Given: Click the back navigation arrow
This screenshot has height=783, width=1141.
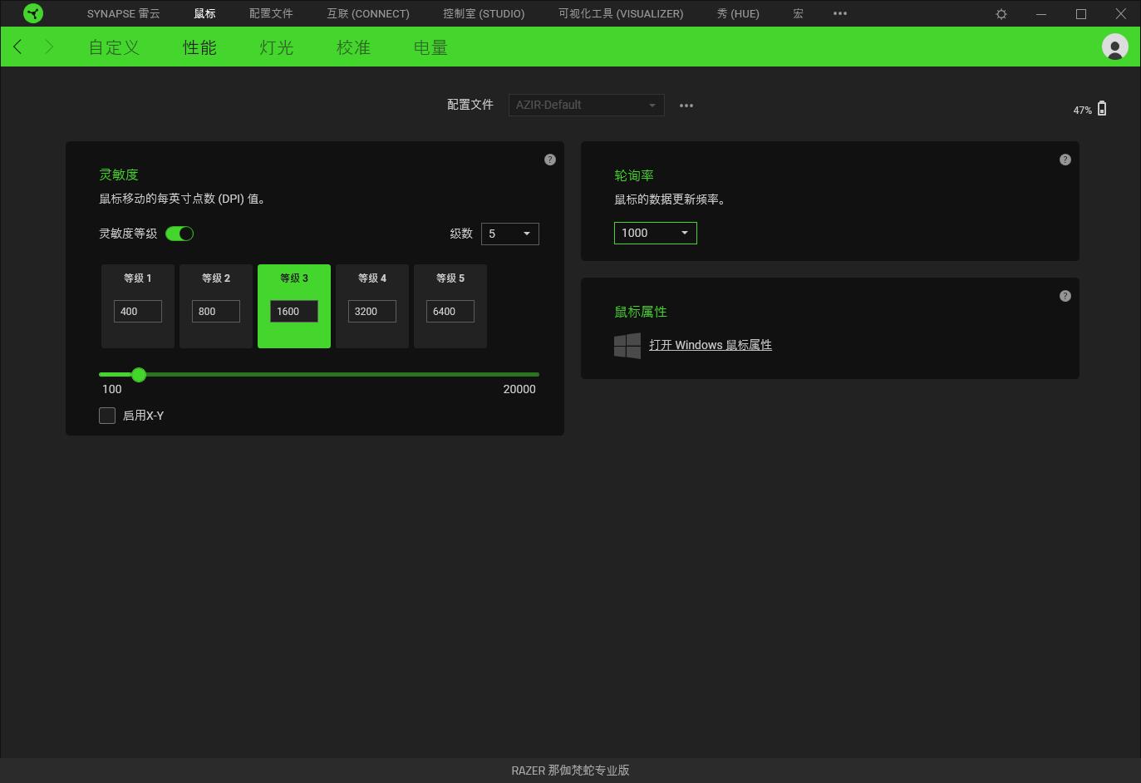Looking at the screenshot, I should point(18,47).
